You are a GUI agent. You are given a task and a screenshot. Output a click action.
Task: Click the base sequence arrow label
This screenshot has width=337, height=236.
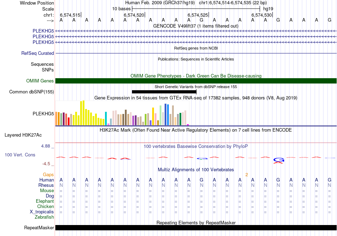click(50, 21)
